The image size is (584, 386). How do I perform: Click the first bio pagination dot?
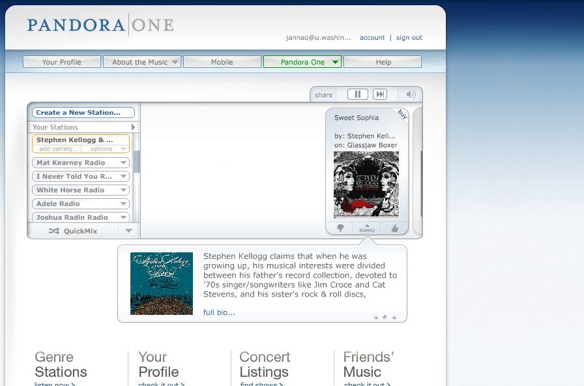coord(376,318)
